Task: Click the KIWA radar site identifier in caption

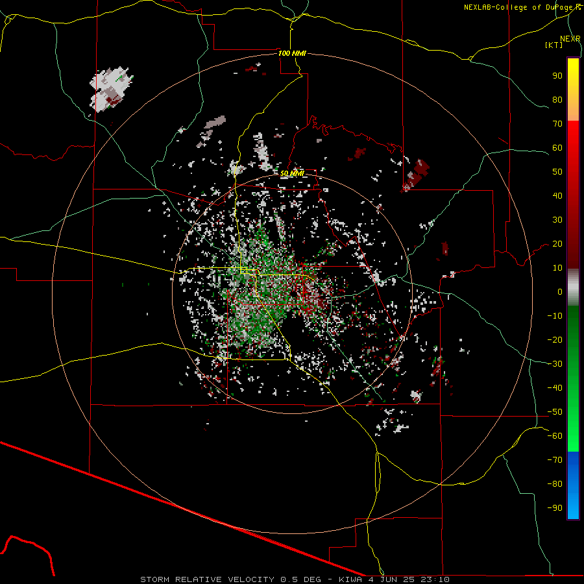Action: click(x=350, y=579)
